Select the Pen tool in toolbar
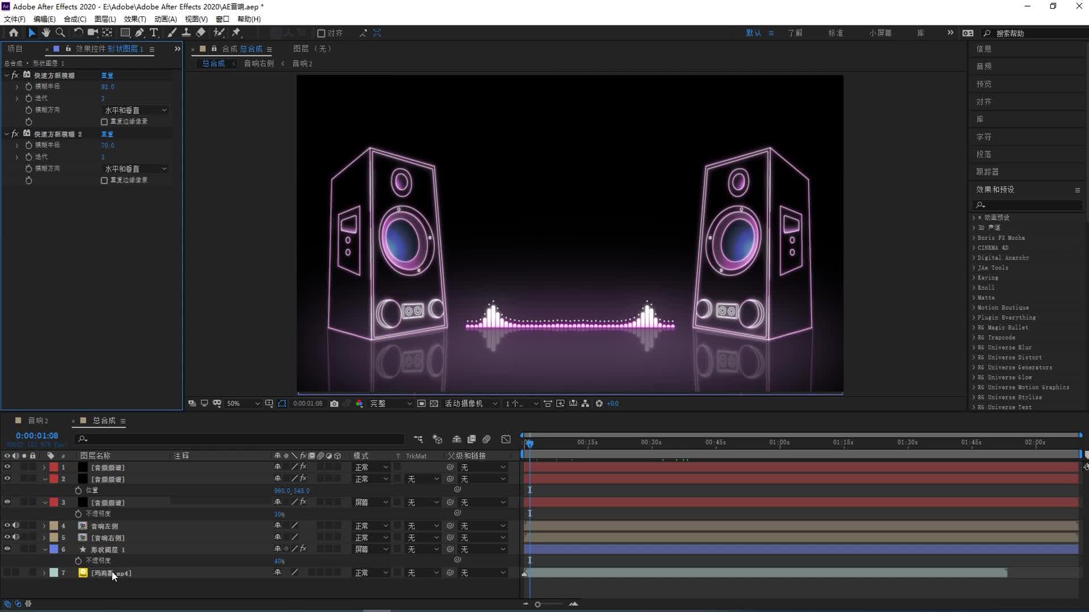Viewport: 1089px width, 612px height. [x=139, y=33]
